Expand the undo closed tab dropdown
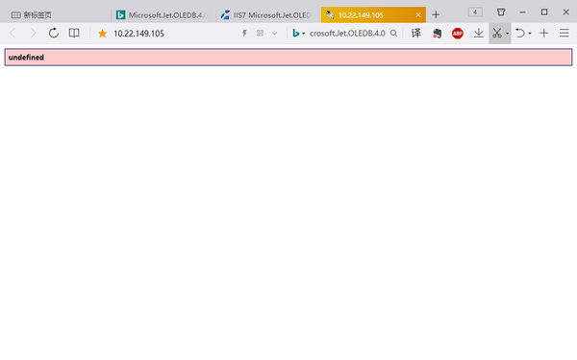Image resolution: width=577 pixels, height=360 pixels. point(530,34)
